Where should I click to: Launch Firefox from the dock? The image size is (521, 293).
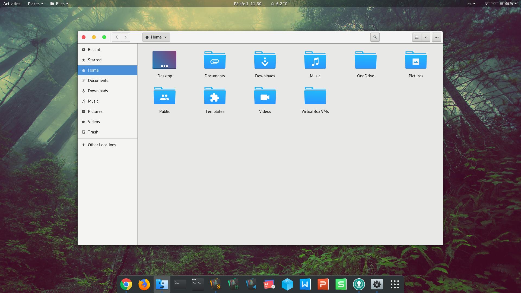click(144, 284)
